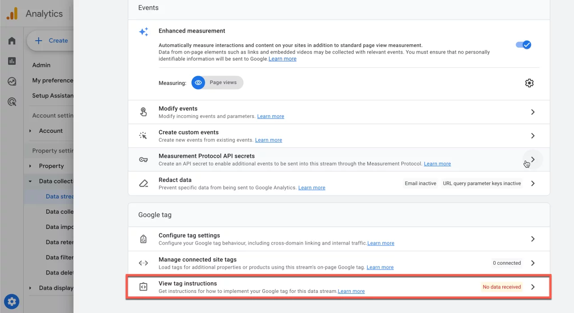
Task: Open Learn more link for Measurement Protocol
Action: click(x=437, y=164)
